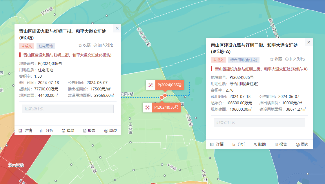This screenshot has height=184, width=325.
Task: Select the P(2024)035号 map label
Action: tap(170, 85)
